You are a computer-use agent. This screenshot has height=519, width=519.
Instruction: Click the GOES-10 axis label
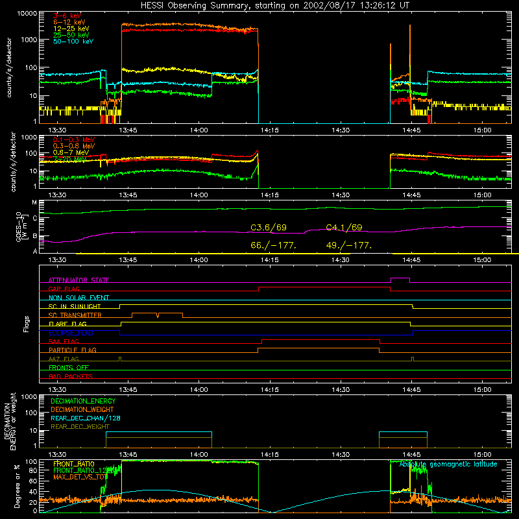(x=21, y=226)
